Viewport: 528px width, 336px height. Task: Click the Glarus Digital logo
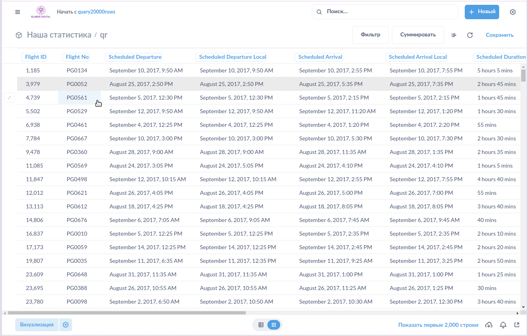(40, 12)
